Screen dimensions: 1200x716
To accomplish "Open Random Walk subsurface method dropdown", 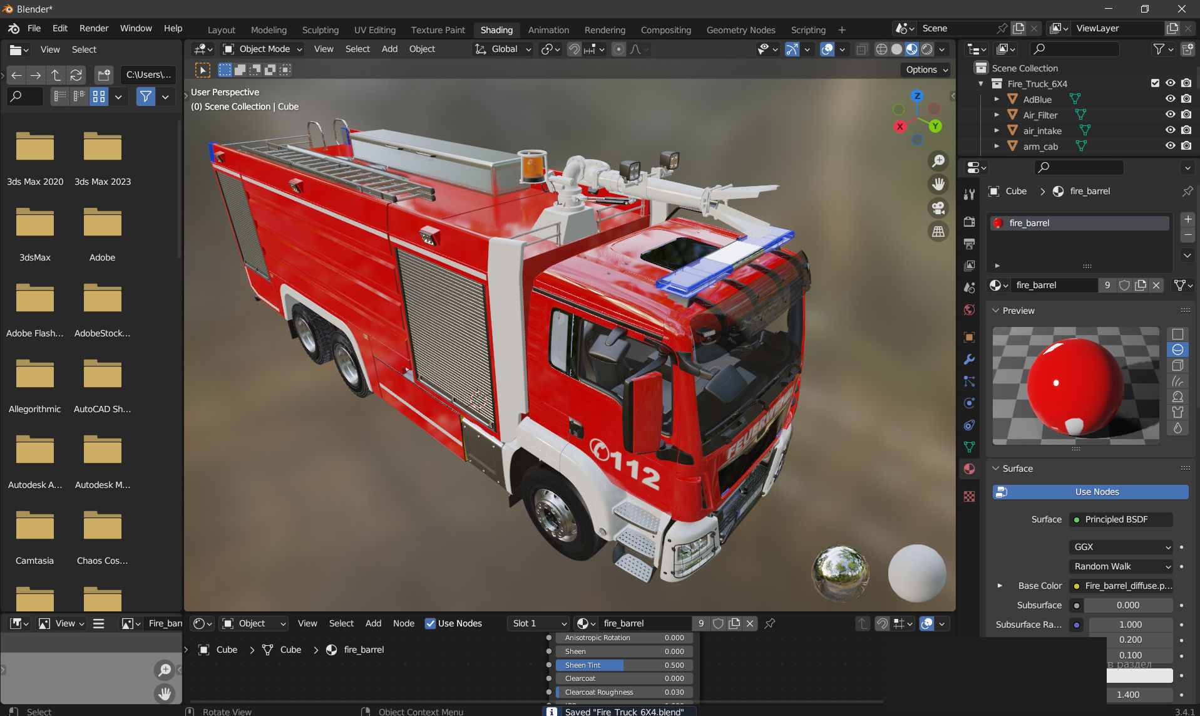I will click(x=1121, y=566).
